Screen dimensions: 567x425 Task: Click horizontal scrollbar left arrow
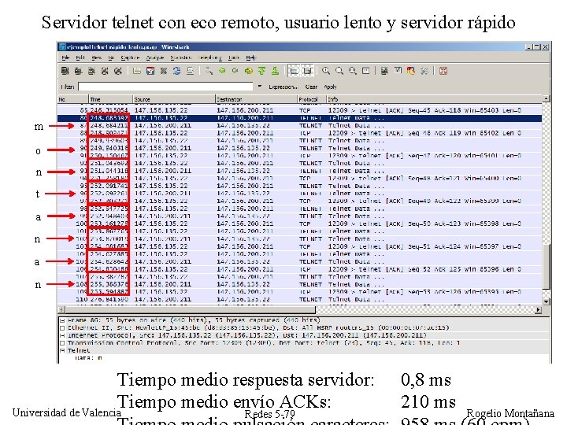click(x=61, y=310)
